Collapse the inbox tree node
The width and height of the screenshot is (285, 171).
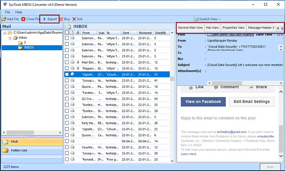pyautogui.click(x=10, y=38)
